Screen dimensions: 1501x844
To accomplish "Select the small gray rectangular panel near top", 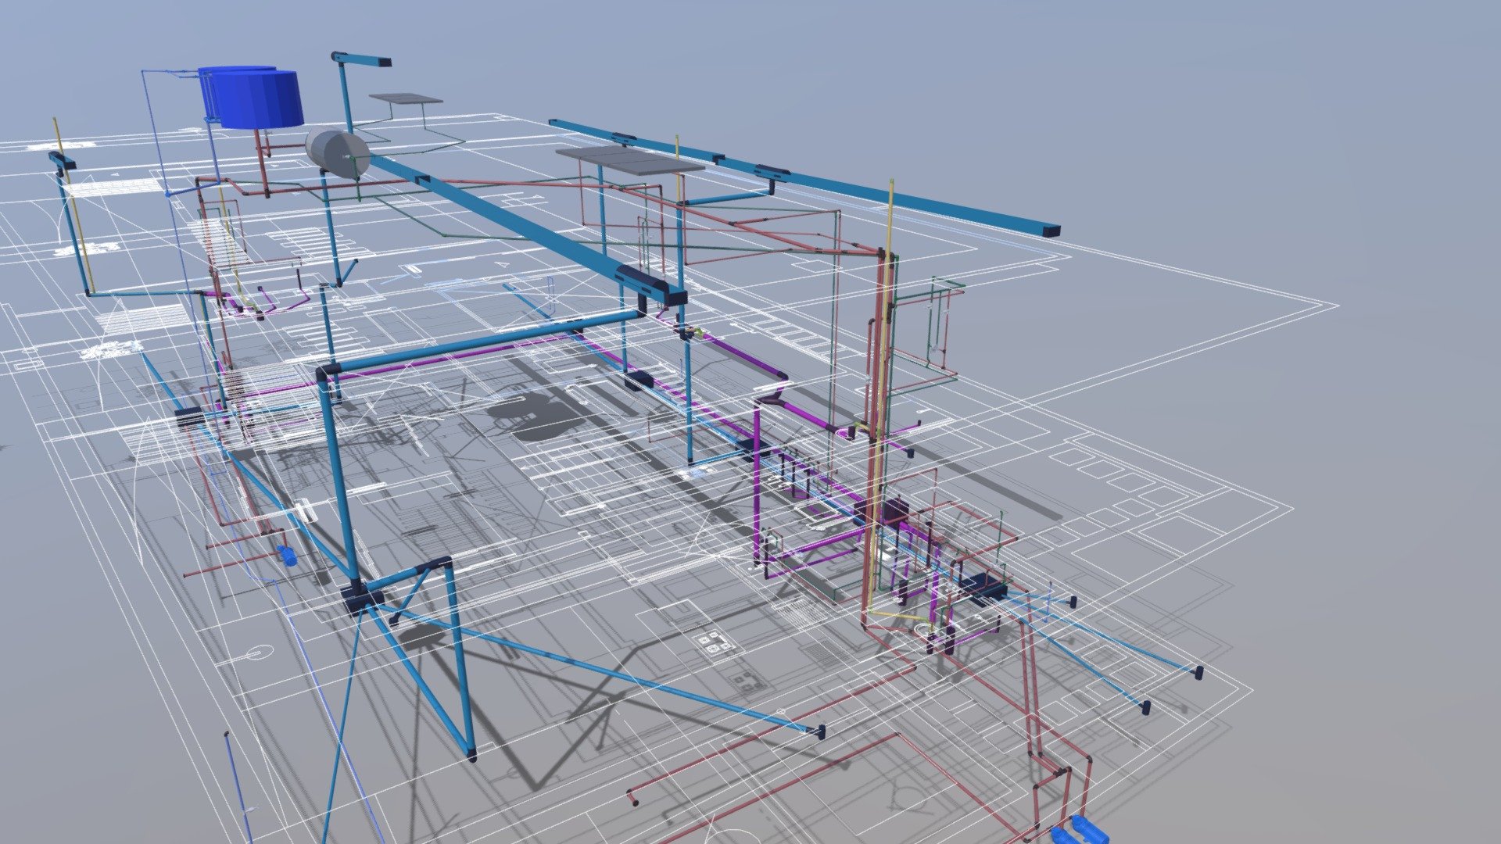I will (406, 99).
